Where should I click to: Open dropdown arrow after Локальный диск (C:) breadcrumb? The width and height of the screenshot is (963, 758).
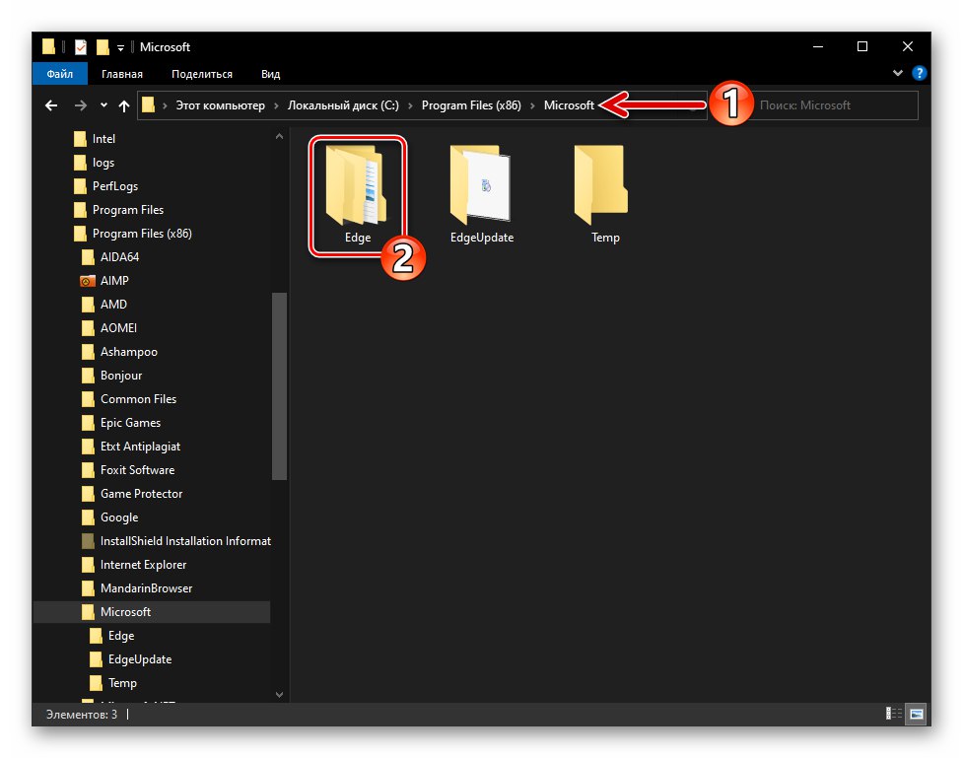point(410,106)
